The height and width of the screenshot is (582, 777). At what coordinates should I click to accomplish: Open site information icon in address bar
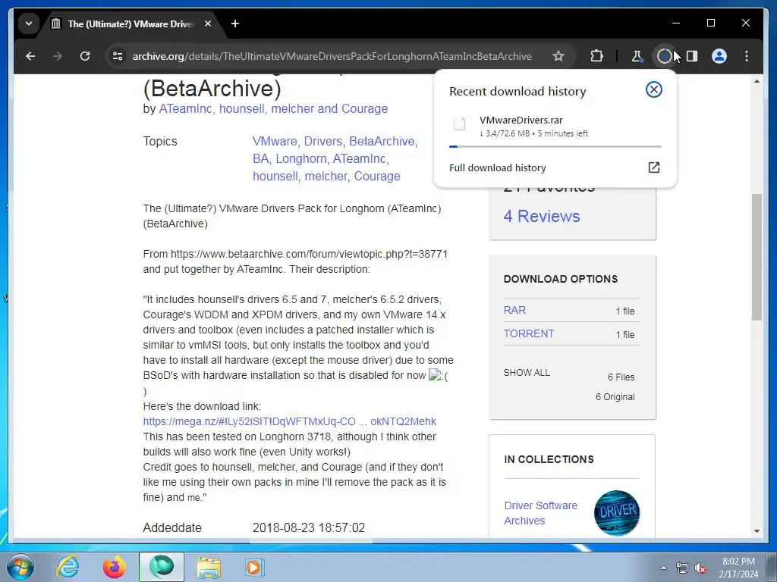118,56
